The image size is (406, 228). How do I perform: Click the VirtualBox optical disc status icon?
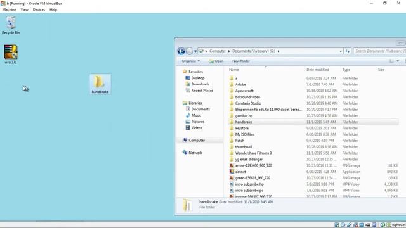343,225
